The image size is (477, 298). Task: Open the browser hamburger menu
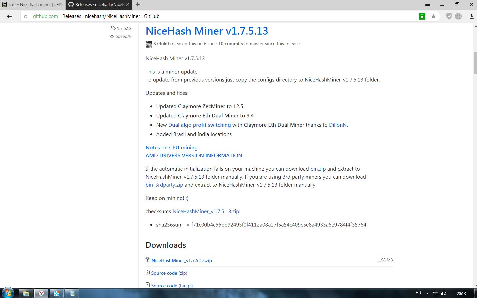[427, 4]
